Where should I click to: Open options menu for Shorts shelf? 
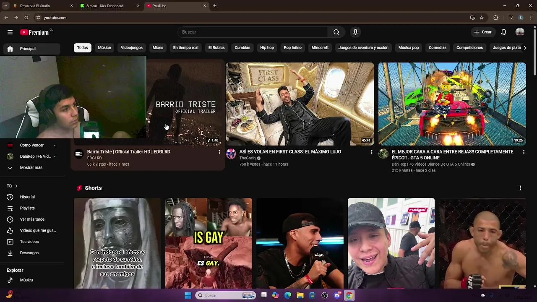pyautogui.click(x=520, y=188)
